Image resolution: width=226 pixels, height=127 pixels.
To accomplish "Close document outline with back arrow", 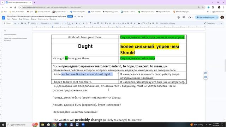I will click(5, 31).
